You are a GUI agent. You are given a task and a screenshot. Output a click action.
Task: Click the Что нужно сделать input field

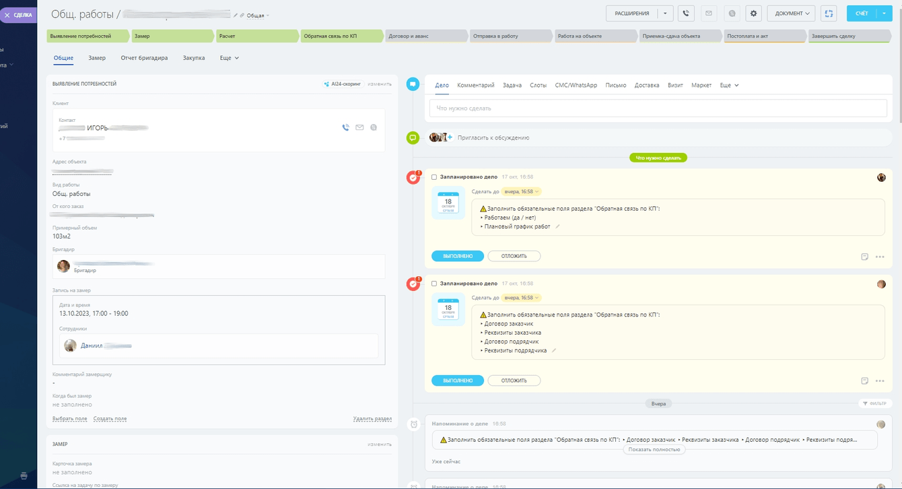658,108
